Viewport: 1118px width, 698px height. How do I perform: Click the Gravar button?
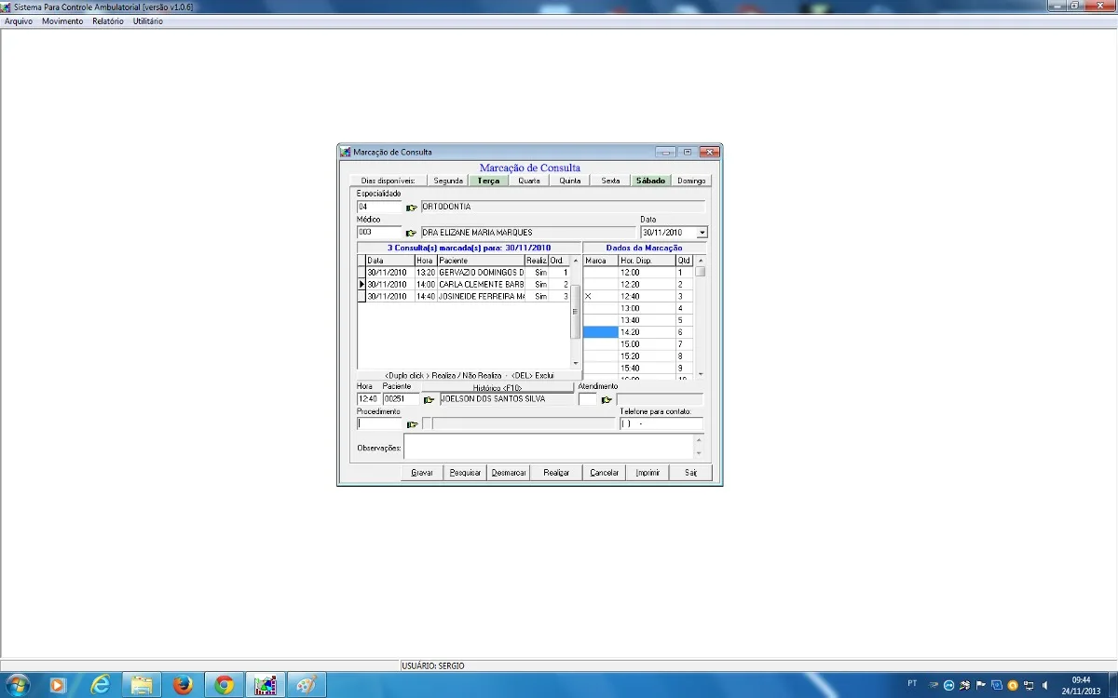pyautogui.click(x=422, y=473)
